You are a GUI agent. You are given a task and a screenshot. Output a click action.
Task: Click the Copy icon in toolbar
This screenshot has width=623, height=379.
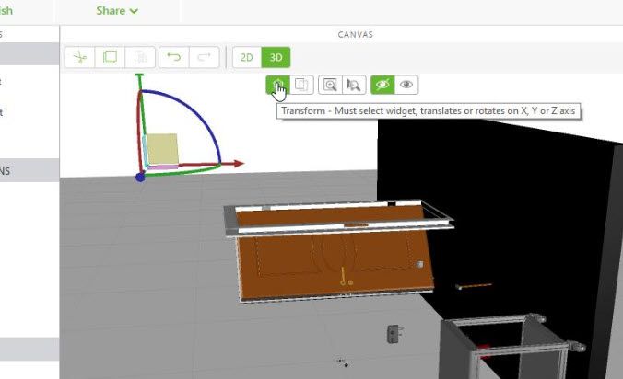pyautogui.click(x=110, y=57)
